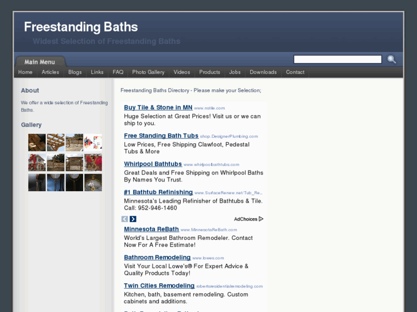The height and width of the screenshot is (312, 417).
Task: Open the Articles menu item
Action: (x=50, y=72)
